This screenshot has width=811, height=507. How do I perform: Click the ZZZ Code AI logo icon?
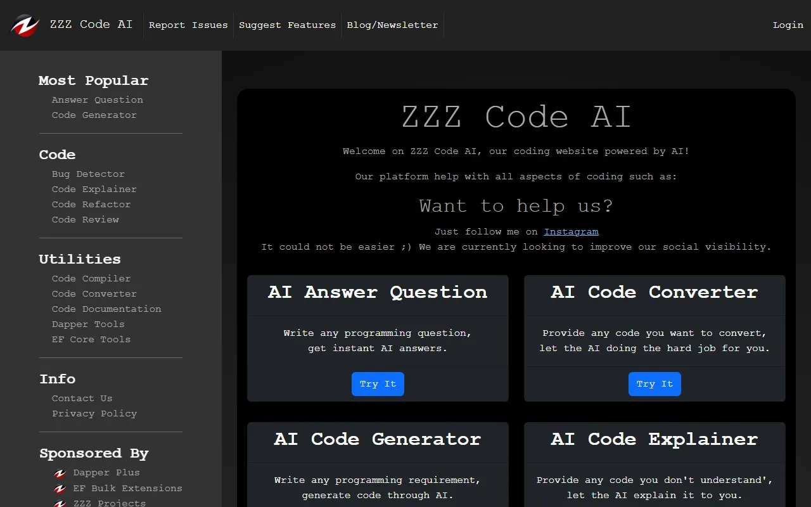24,25
